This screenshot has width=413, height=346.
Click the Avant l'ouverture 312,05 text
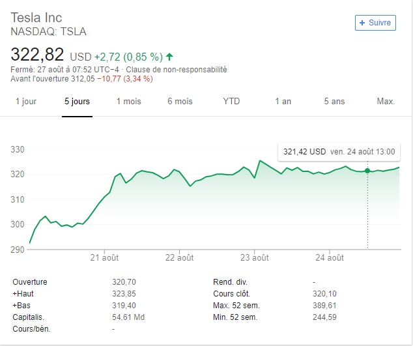[52, 79]
